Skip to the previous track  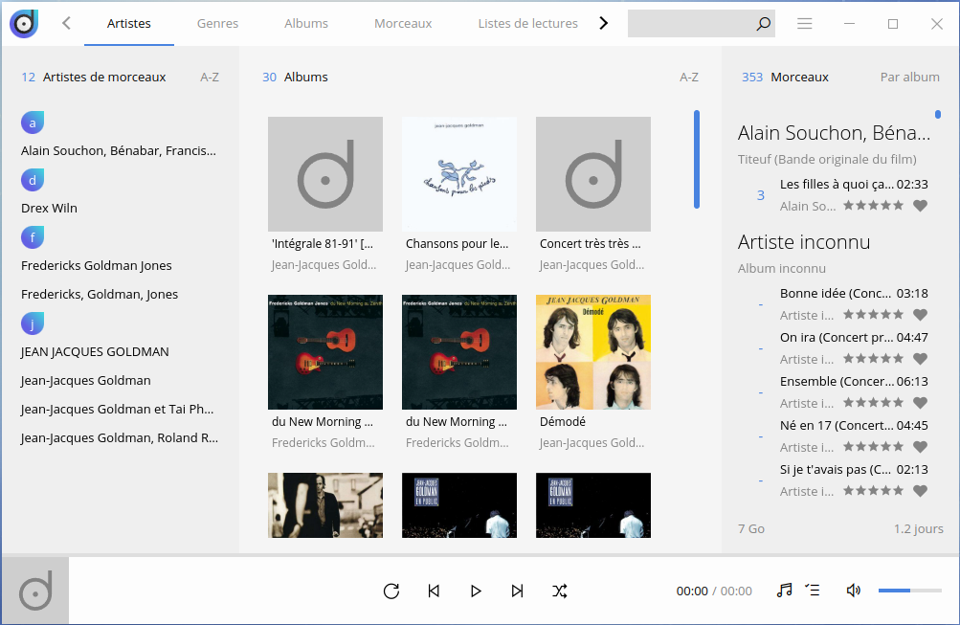tap(434, 591)
